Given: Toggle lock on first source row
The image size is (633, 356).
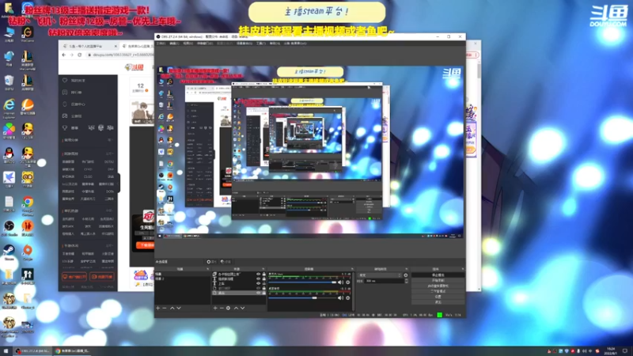Looking at the screenshot, I should [x=264, y=274].
